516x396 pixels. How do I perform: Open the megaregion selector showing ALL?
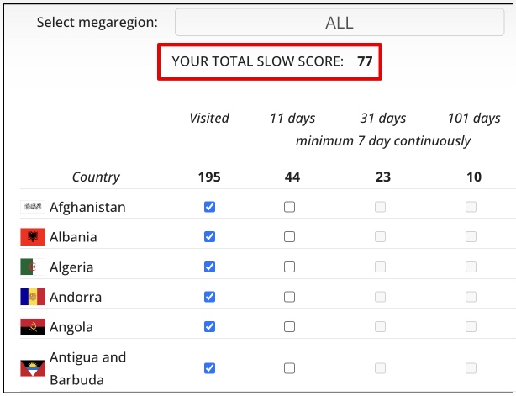pyautogui.click(x=340, y=23)
